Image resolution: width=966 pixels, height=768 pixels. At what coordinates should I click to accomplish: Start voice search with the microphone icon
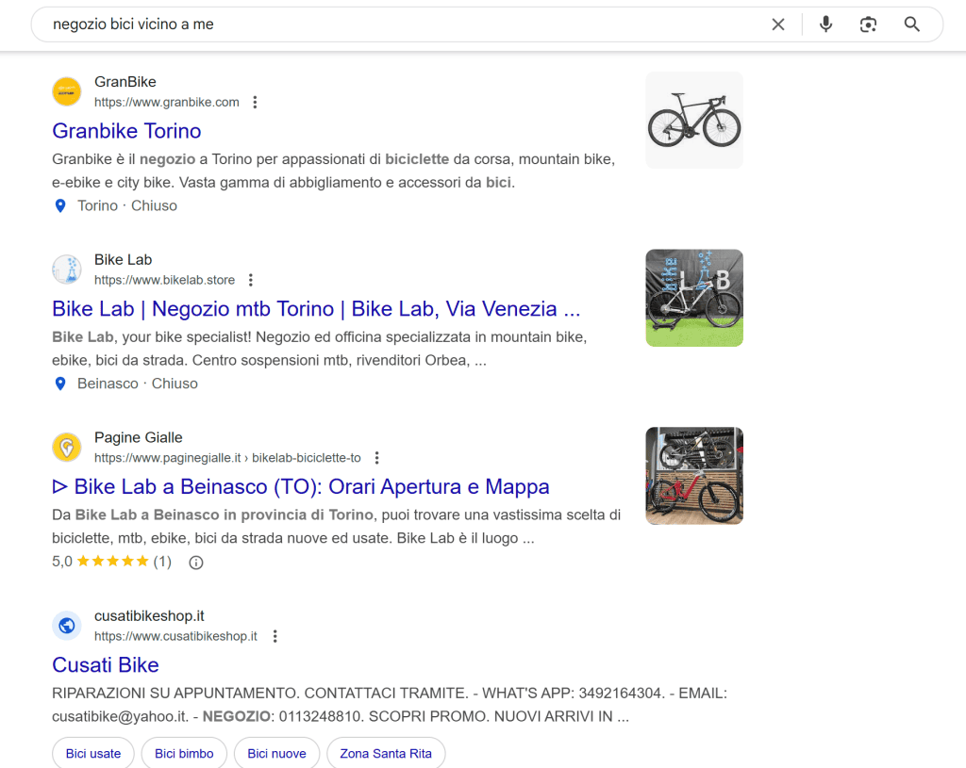pyautogui.click(x=825, y=25)
